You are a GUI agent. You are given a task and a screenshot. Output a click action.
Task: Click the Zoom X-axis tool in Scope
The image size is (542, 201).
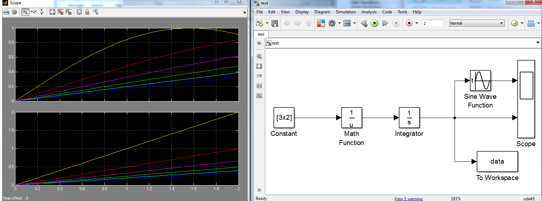pyautogui.click(x=34, y=12)
